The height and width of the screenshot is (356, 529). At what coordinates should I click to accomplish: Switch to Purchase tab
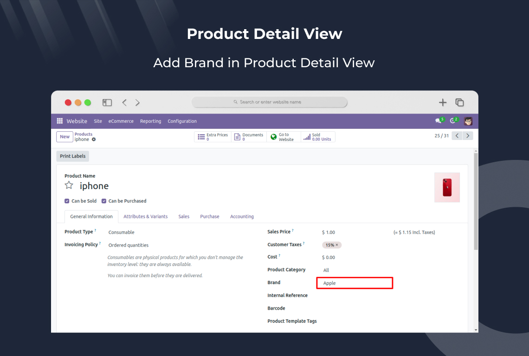[x=209, y=216]
